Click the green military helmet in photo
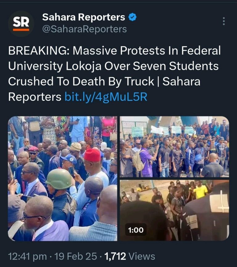The height and width of the screenshot is (267, 237). tap(59, 179)
